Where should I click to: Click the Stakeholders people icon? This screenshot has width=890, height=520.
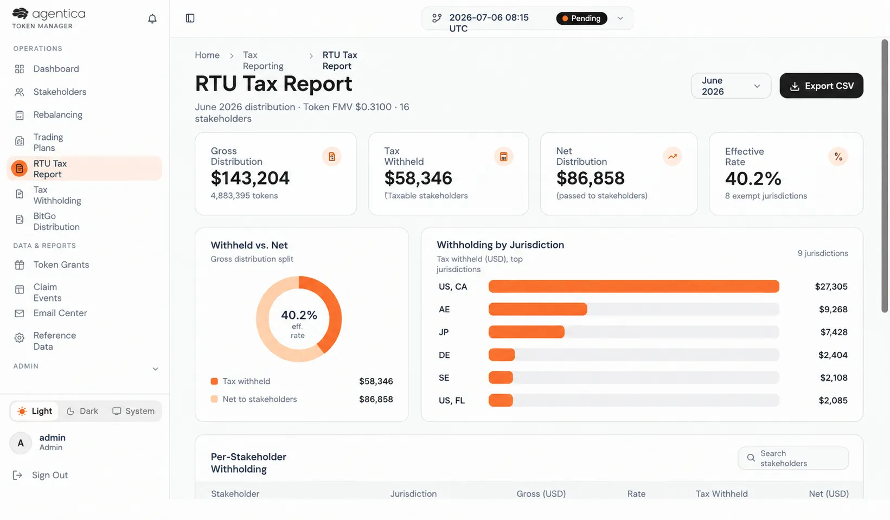point(20,92)
